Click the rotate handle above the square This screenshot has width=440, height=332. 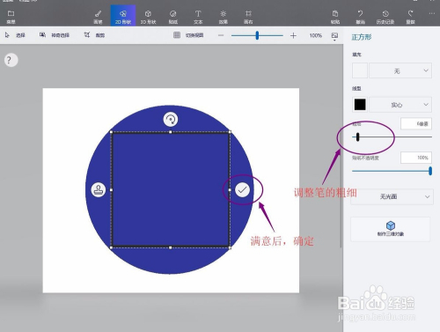(x=171, y=120)
